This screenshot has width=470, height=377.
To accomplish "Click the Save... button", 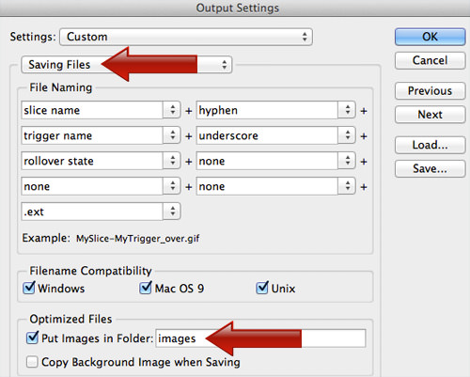I will point(430,168).
